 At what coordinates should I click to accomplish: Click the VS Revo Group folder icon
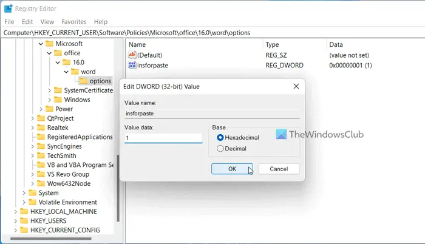point(41,174)
